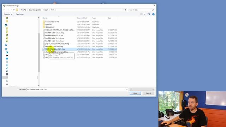Select the pop-os 18.04 amd64 image file

coord(57,44)
